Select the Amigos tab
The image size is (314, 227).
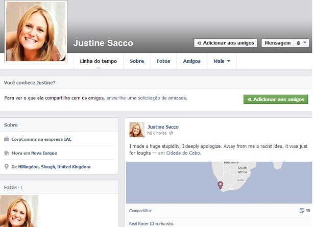click(x=191, y=61)
